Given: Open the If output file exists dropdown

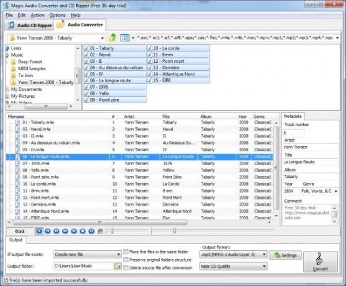Looking at the screenshot, I should pyautogui.click(x=87, y=254).
